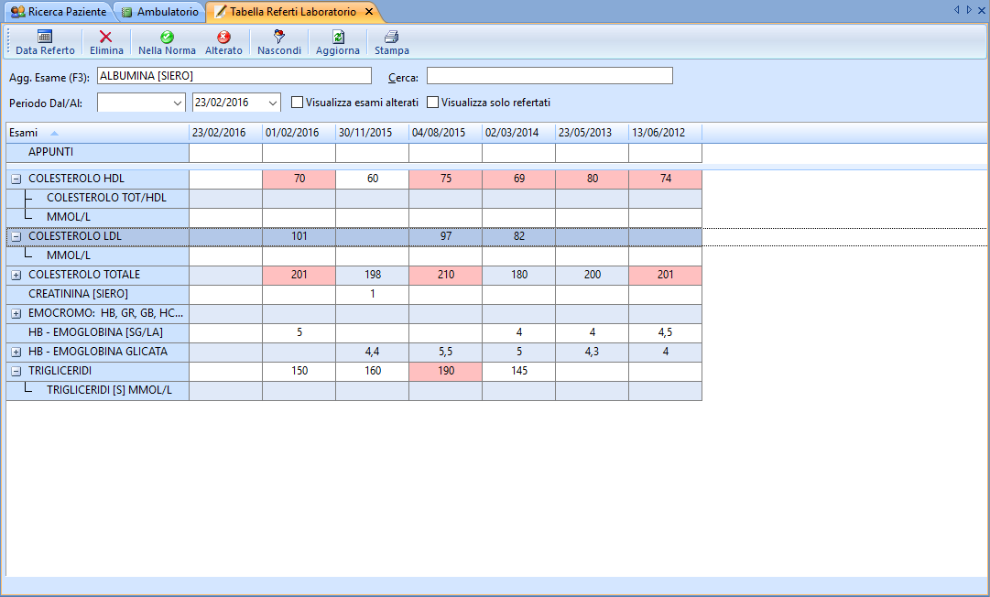Sort by the Esami column header
Screen dimensions: 990x597
(98, 133)
